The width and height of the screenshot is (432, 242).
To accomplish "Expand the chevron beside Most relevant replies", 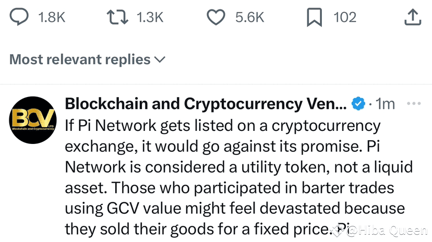I will point(159,59).
